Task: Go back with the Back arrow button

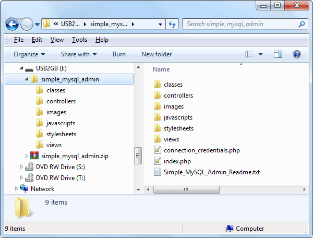Action: pyautogui.click(x=12, y=25)
